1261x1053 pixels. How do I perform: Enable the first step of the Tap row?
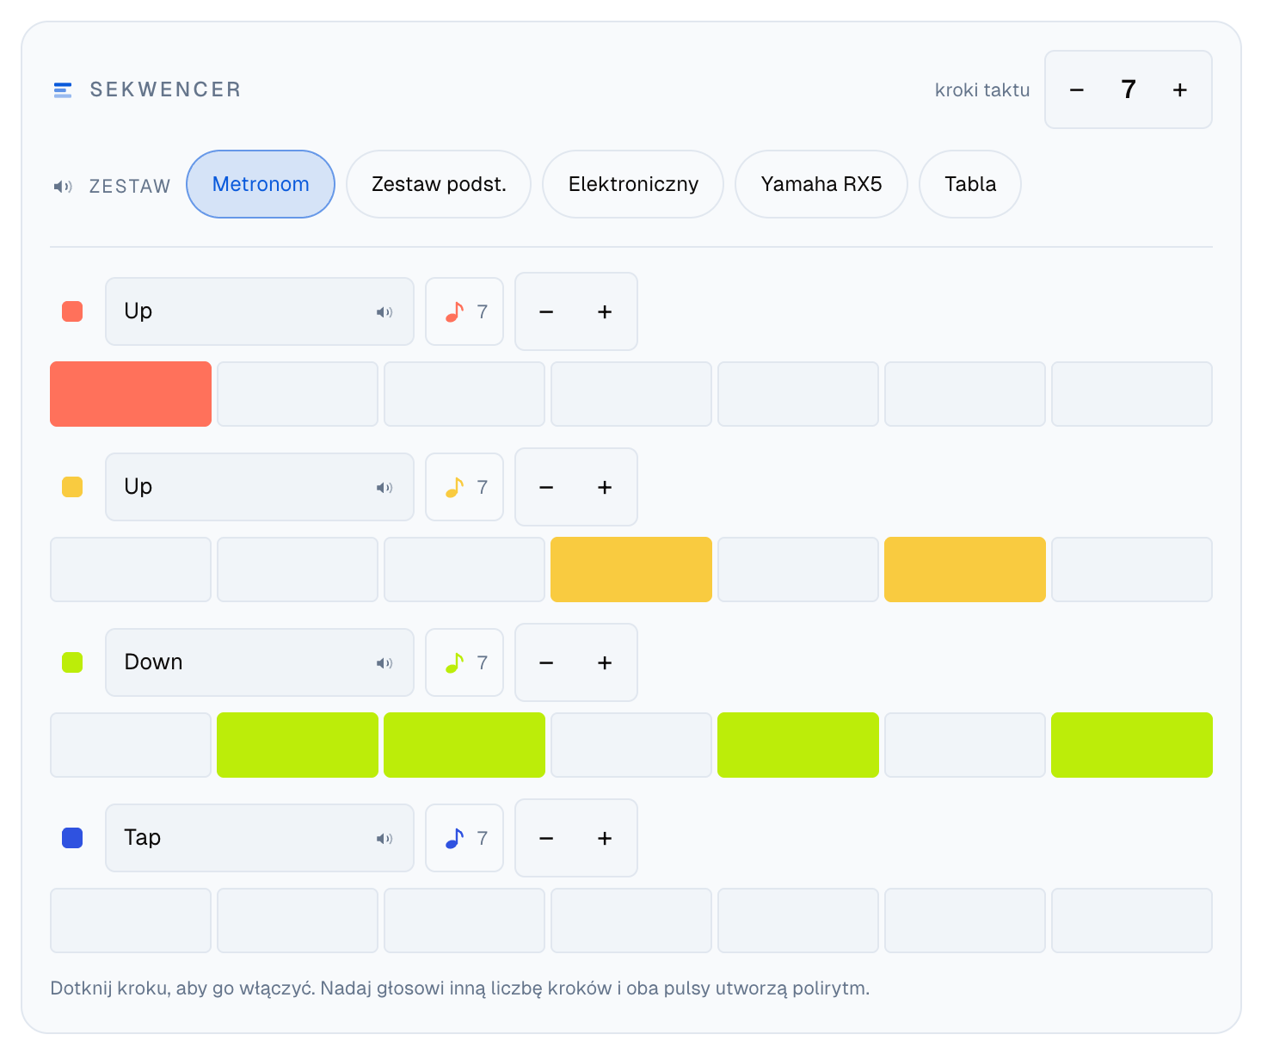pyautogui.click(x=131, y=921)
